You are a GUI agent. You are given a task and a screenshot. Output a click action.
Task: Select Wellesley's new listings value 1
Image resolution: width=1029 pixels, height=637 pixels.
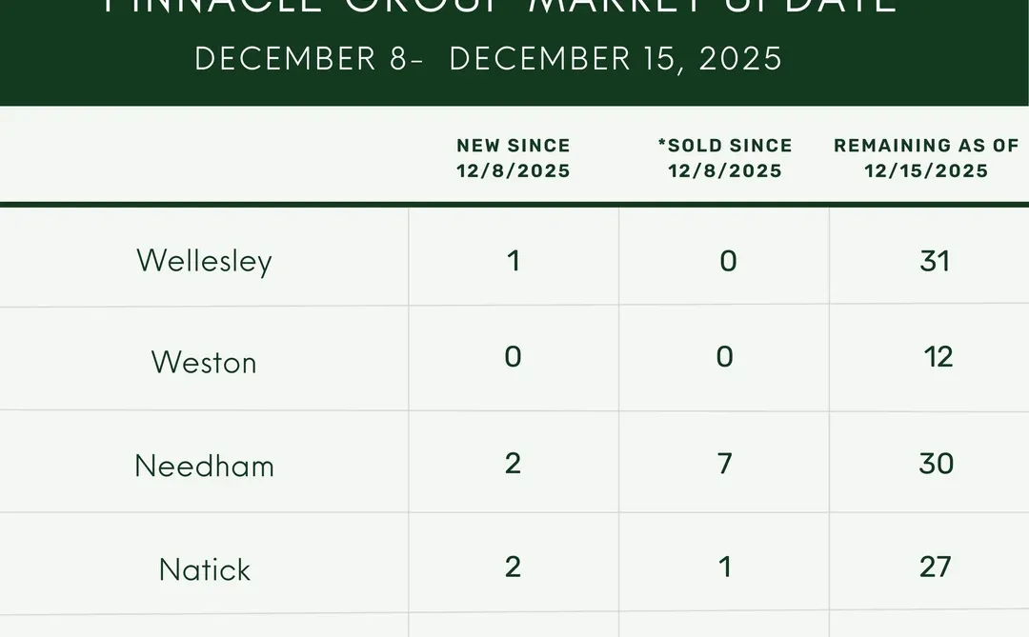[514, 261]
